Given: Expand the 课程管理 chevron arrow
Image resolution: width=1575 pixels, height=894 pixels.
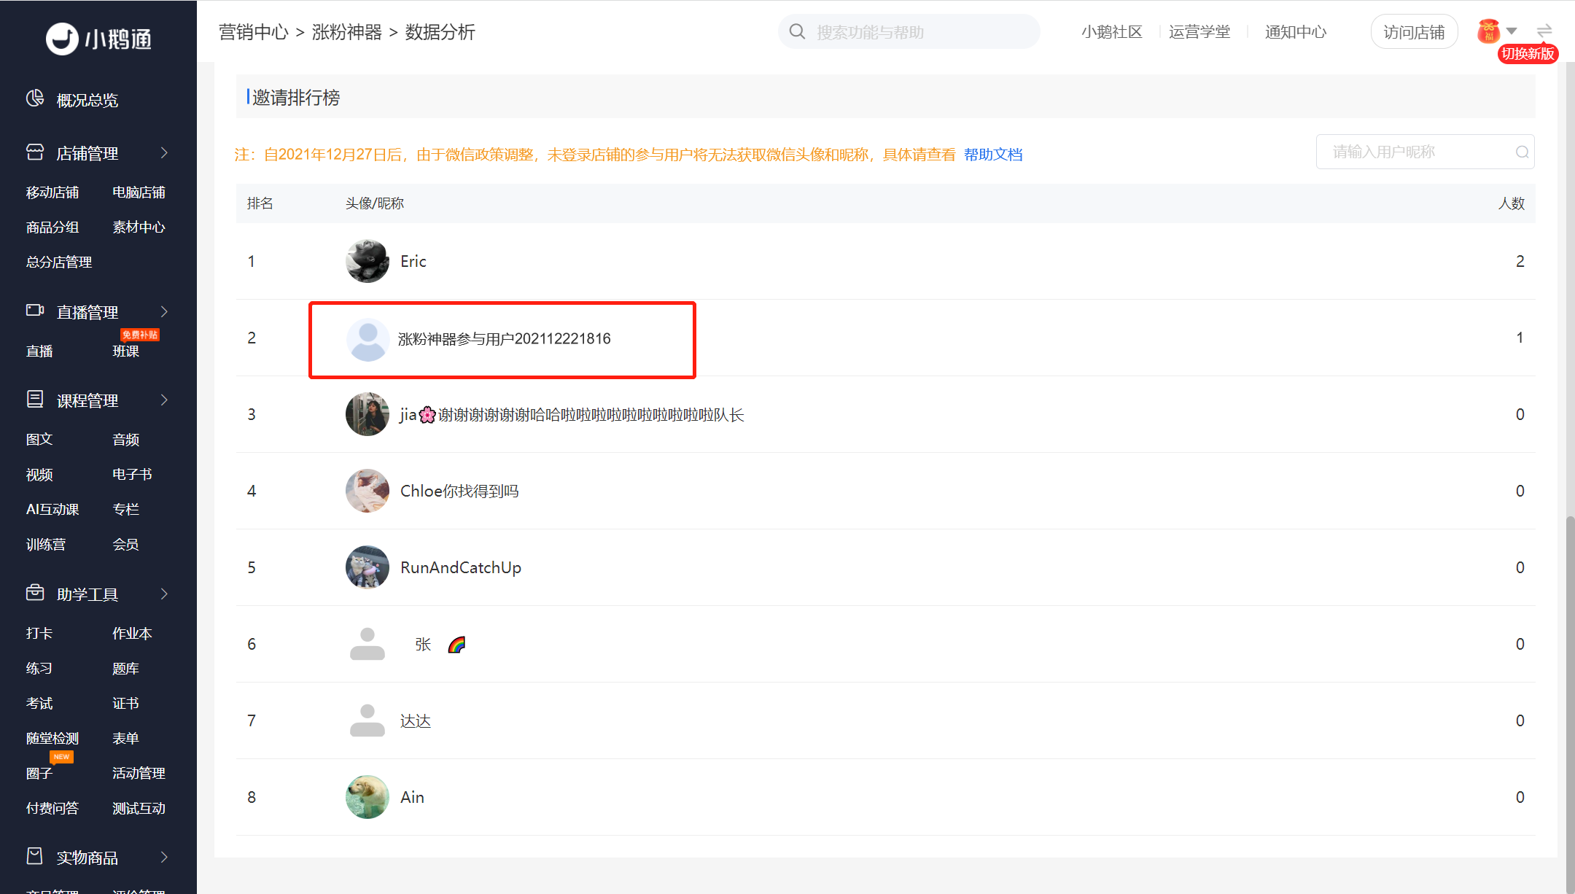Looking at the screenshot, I should (x=164, y=400).
